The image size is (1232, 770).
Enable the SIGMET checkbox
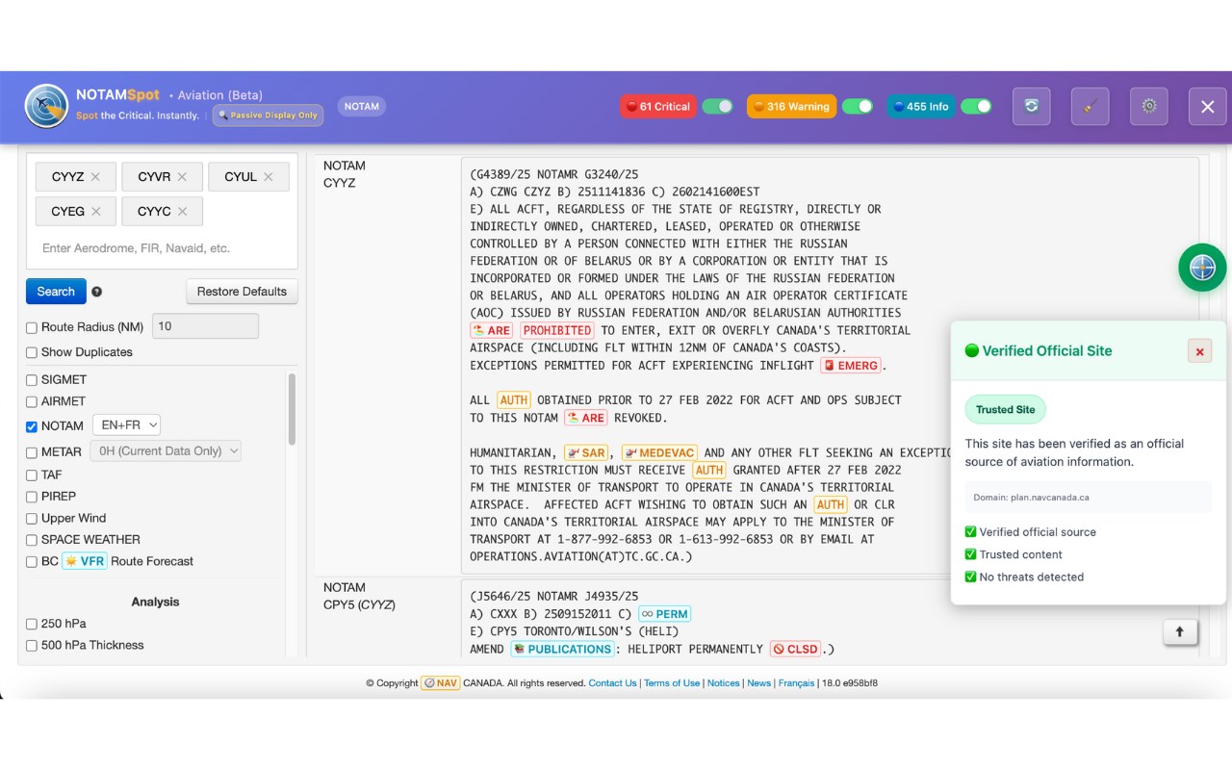click(x=32, y=380)
